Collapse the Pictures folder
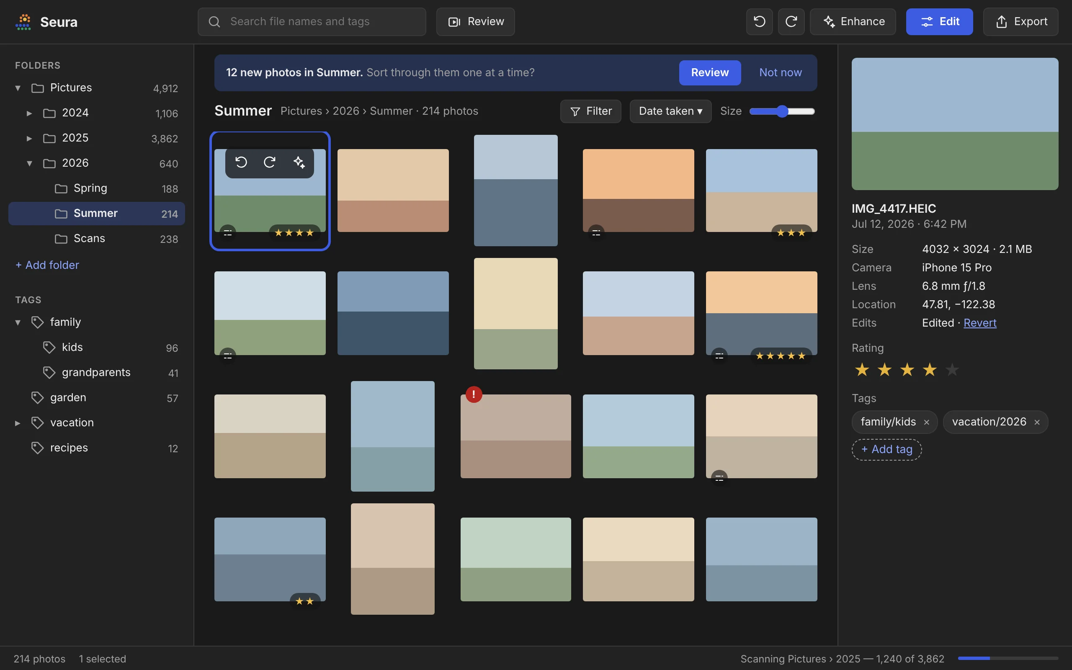1072x670 pixels. tap(18, 88)
